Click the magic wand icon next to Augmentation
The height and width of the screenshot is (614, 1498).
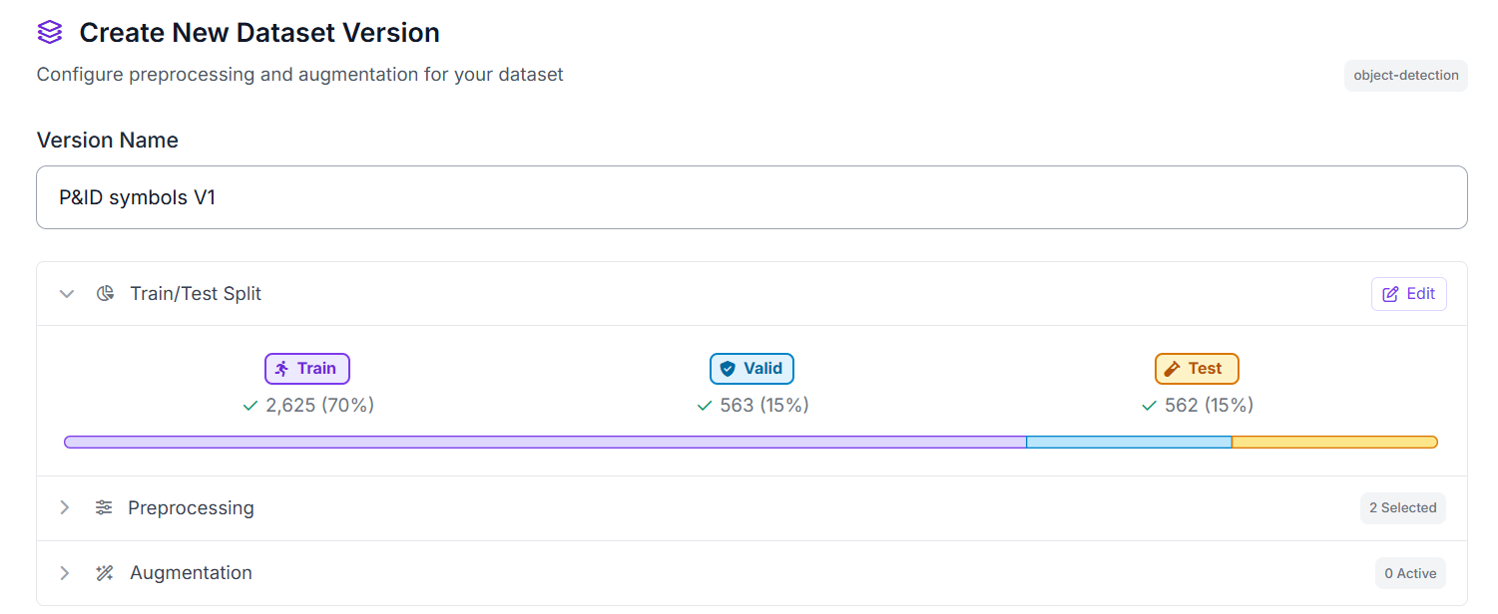pos(105,573)
